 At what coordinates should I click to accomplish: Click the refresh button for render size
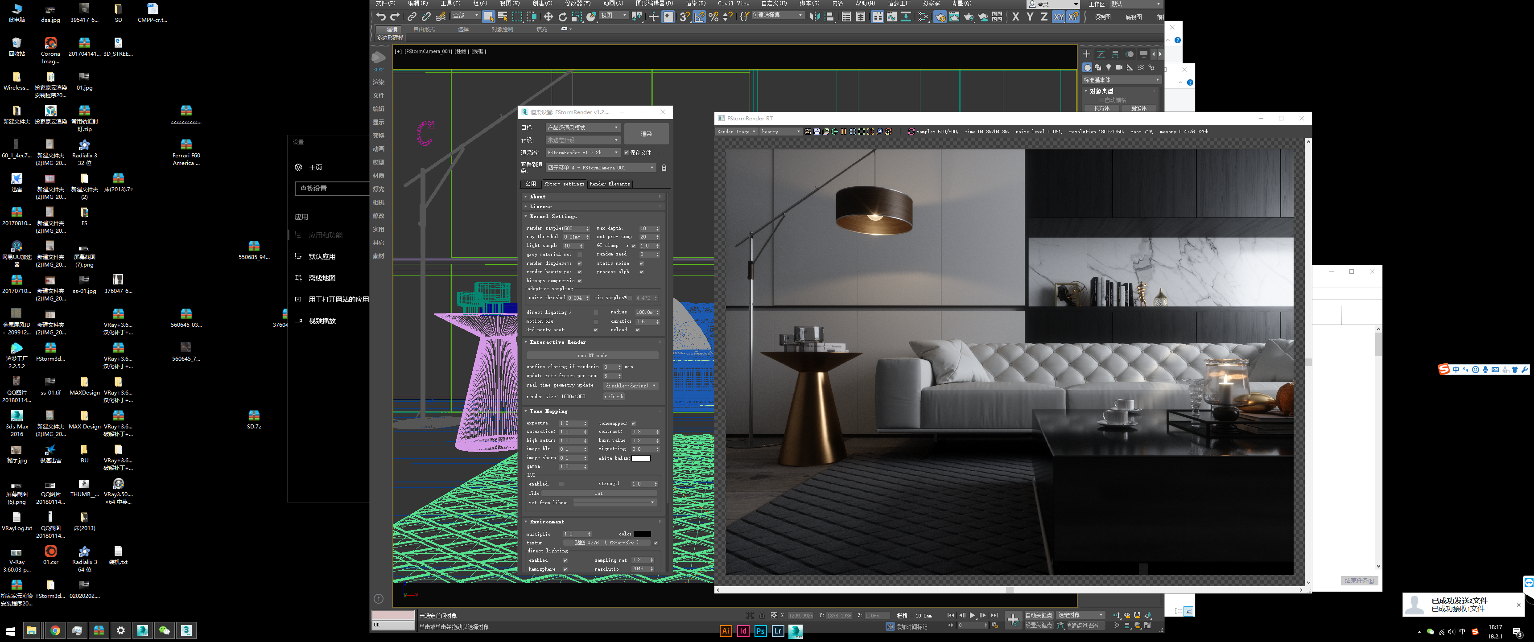click(614, 397)
